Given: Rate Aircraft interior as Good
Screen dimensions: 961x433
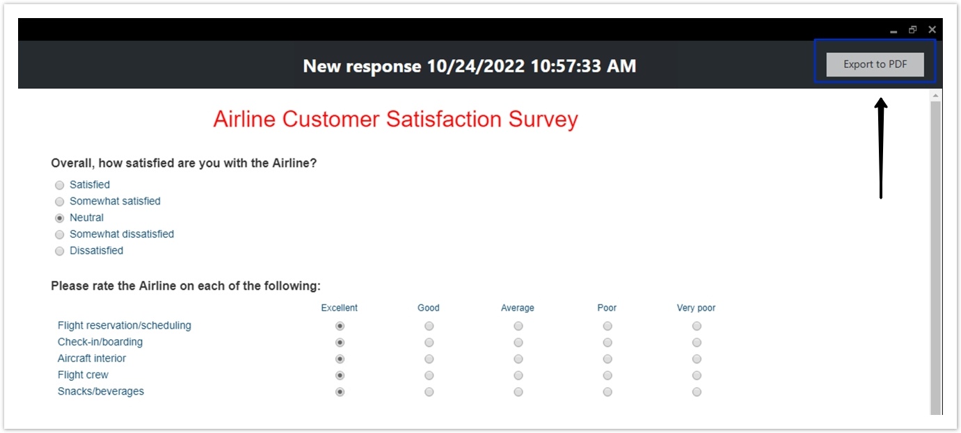Looking at the screenshot, I should click(429, 359).
